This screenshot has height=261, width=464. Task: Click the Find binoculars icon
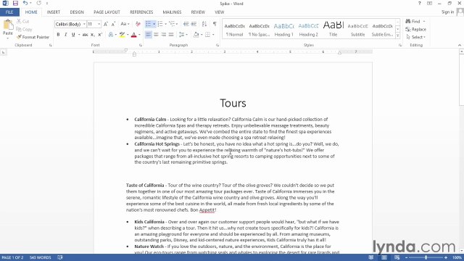tap(408, 21)
